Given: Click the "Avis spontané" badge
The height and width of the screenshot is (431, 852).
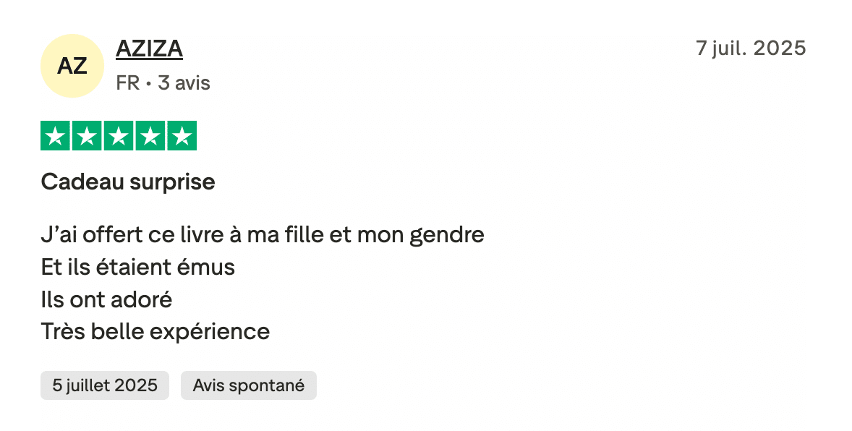Looking at the screenshot, I should click(248, 385).
